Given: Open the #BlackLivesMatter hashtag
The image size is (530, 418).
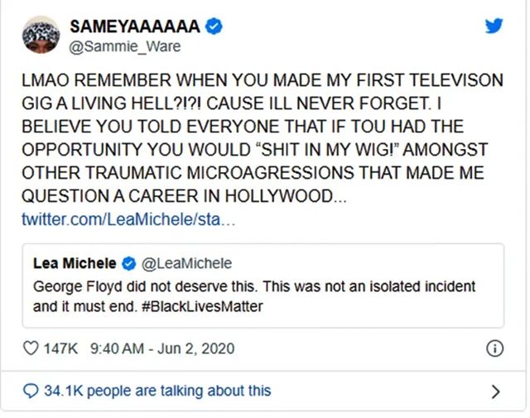Looking at the screenshot, I should coord(179,305).
